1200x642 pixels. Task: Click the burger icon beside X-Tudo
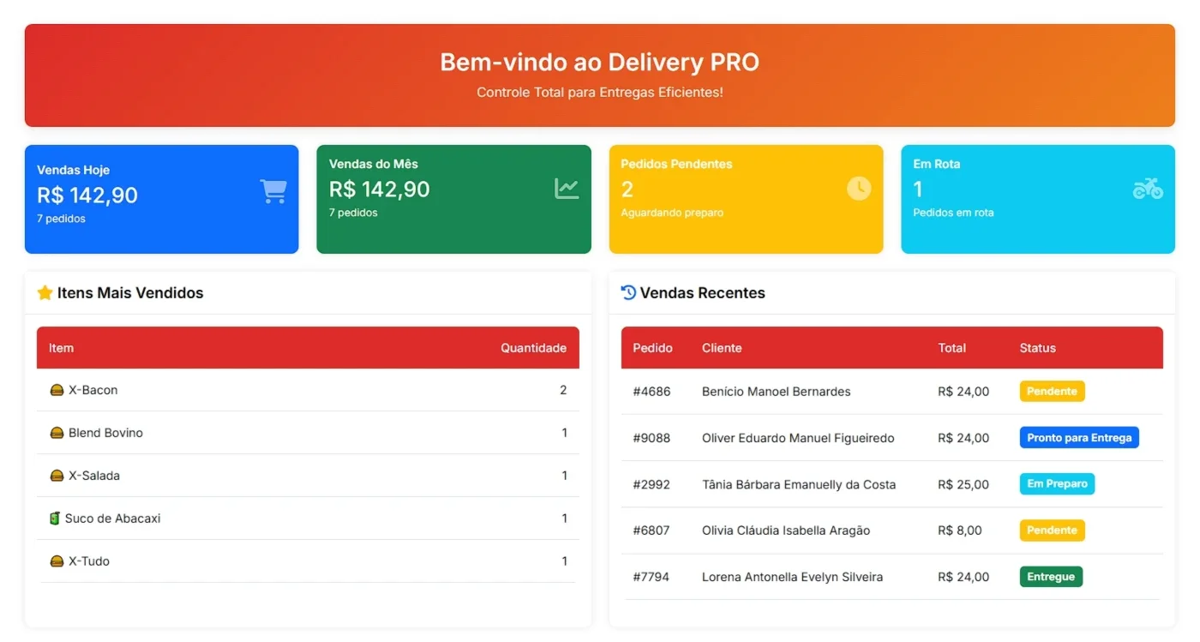[x=57, y=561]
